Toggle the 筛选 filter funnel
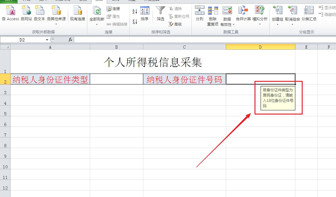This screenshot has height=197, width=336. pos(160,13)
